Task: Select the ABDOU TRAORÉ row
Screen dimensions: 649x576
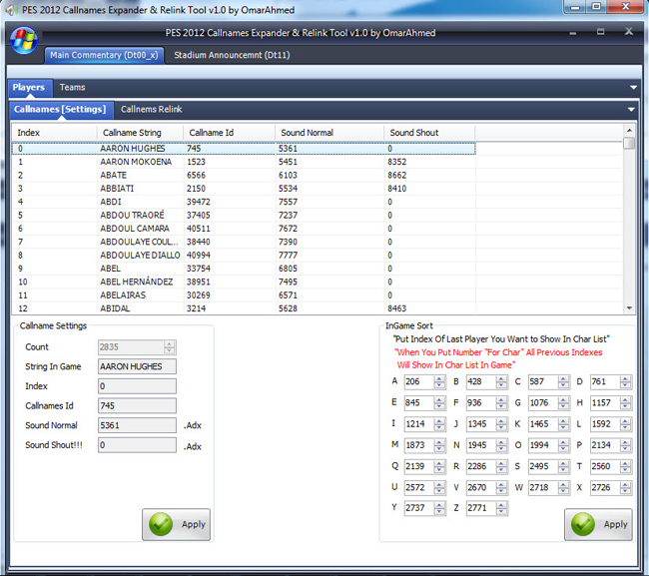Action: (244, 216)
